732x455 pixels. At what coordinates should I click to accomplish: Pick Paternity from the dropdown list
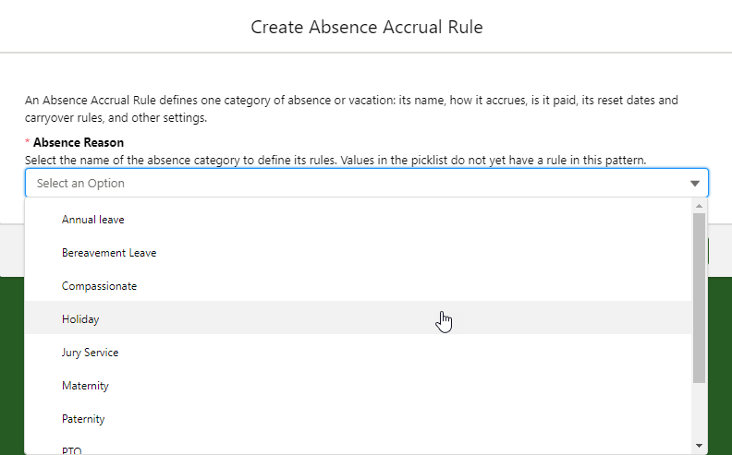click(83, 419)
